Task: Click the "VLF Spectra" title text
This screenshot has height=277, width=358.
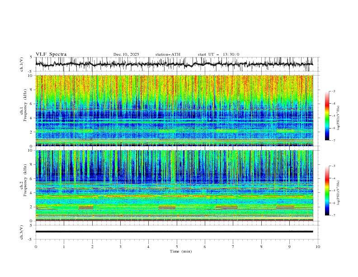Action: coord(51,54)
